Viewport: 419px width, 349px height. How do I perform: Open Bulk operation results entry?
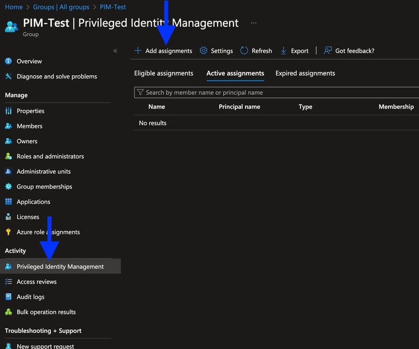[46, 312]
